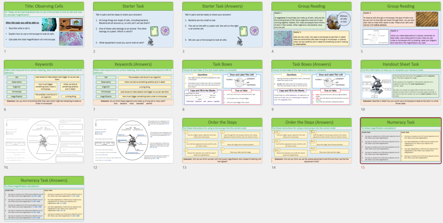The image size is (443, 223).
Task: Select blank worksheet slide 11
Action: point(44,141)
